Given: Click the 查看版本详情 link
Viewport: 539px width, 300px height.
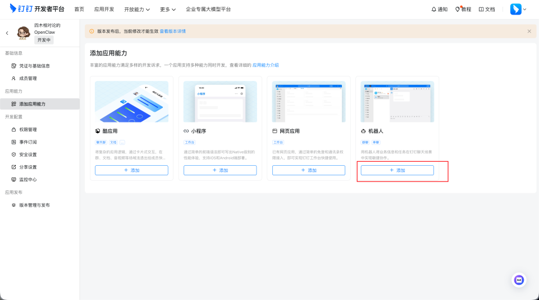Looking at the screenshot, I should (172, 31).
